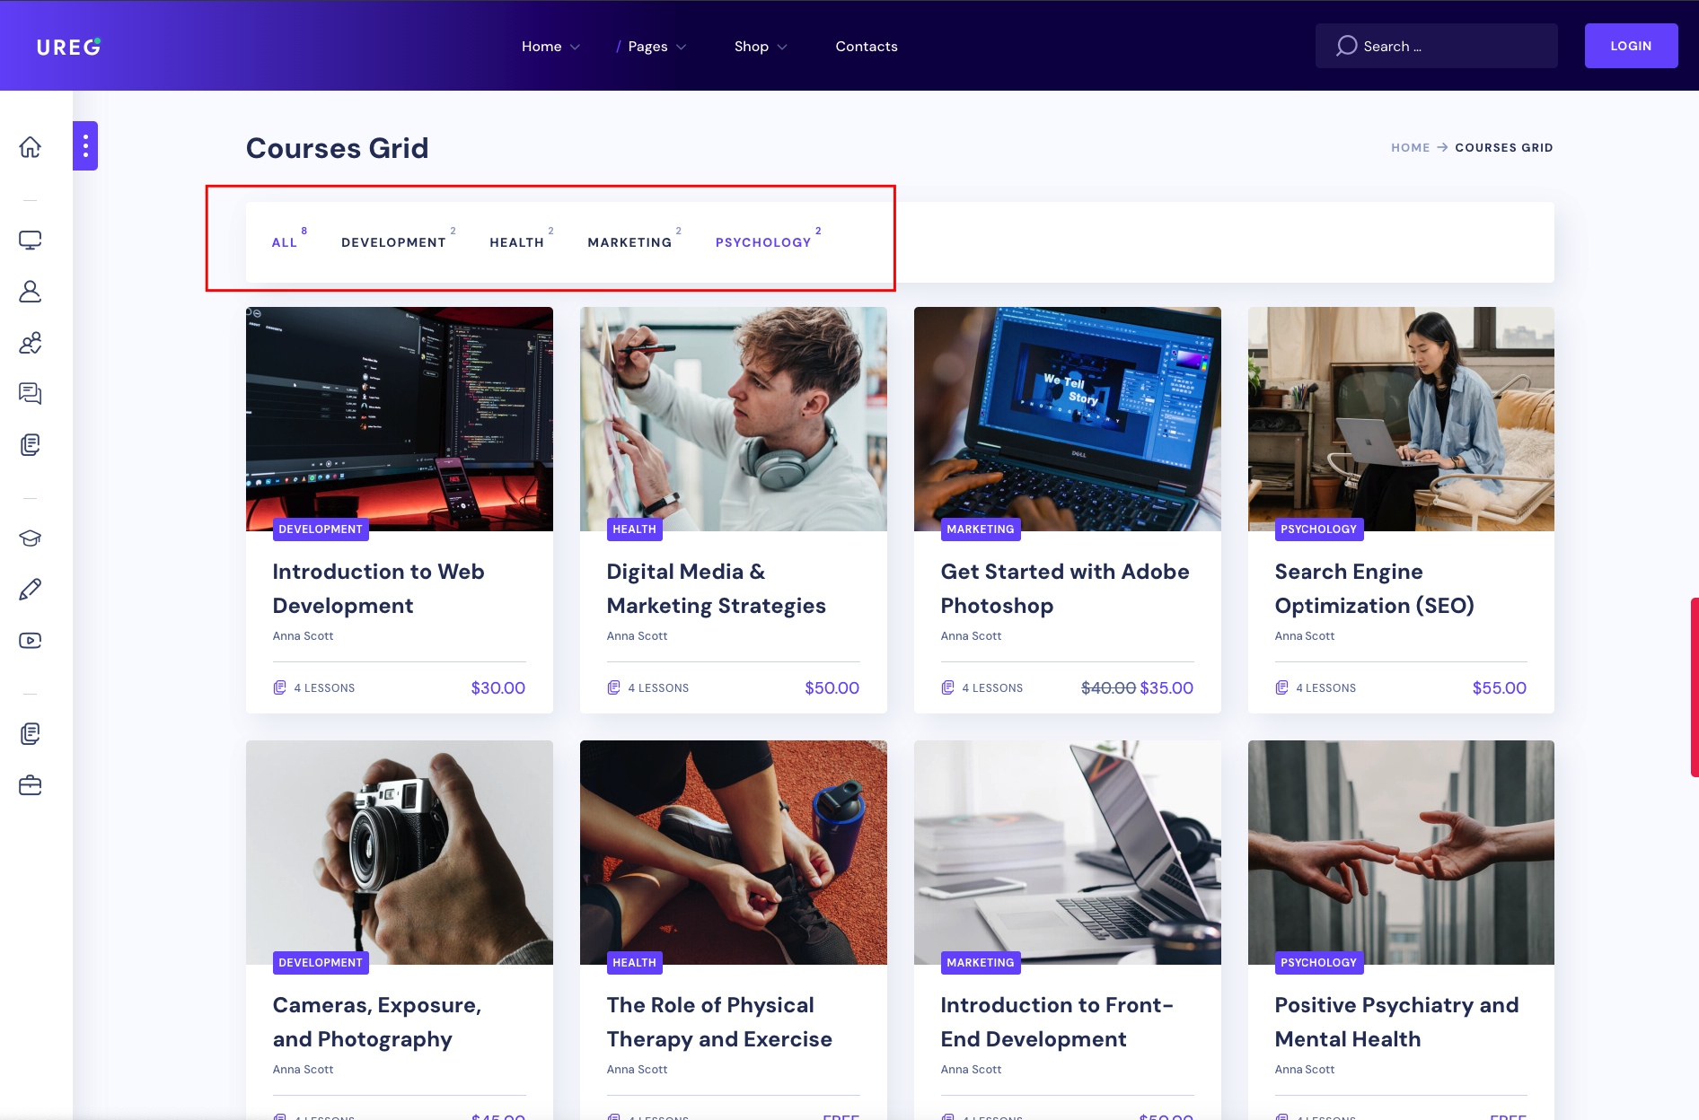Click DEVELOPMENT badge on Cameras card

(x=321, y=963)
